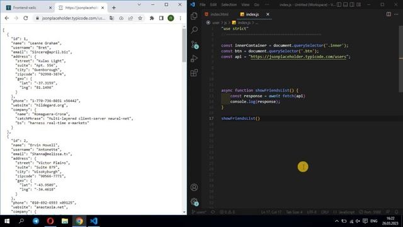Open a new Chrome tab
This screenshot has width=403, height=227.
113,8
